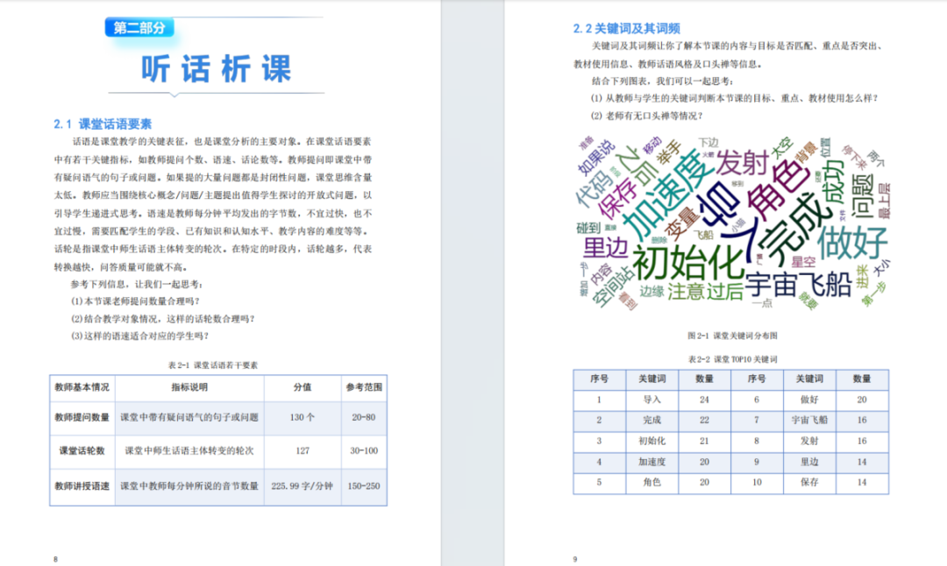Click header cell 参考范围
This screenshot has width=947, height=566.
point(364,387)
